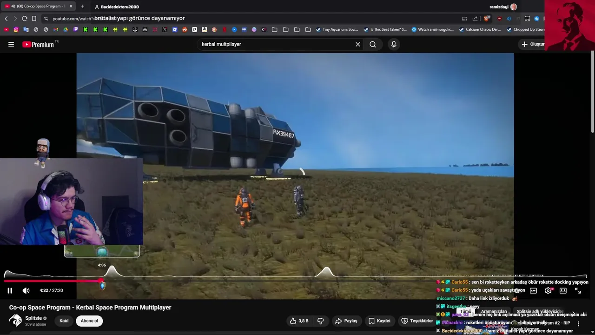Open Paylaş share dialog
The height and width of the screenshot is (335, 595).
[346, 321]
